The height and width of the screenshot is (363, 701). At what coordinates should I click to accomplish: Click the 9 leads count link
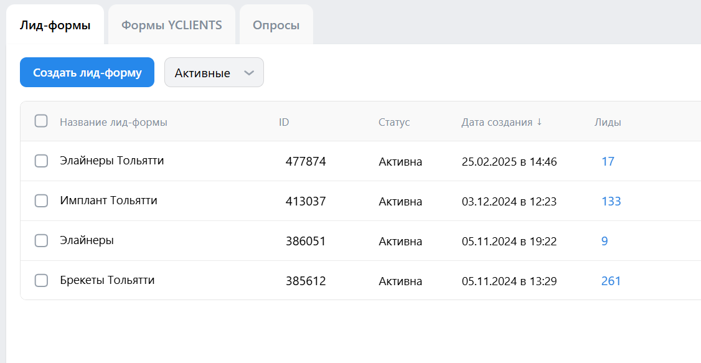[x=605, y=242]
